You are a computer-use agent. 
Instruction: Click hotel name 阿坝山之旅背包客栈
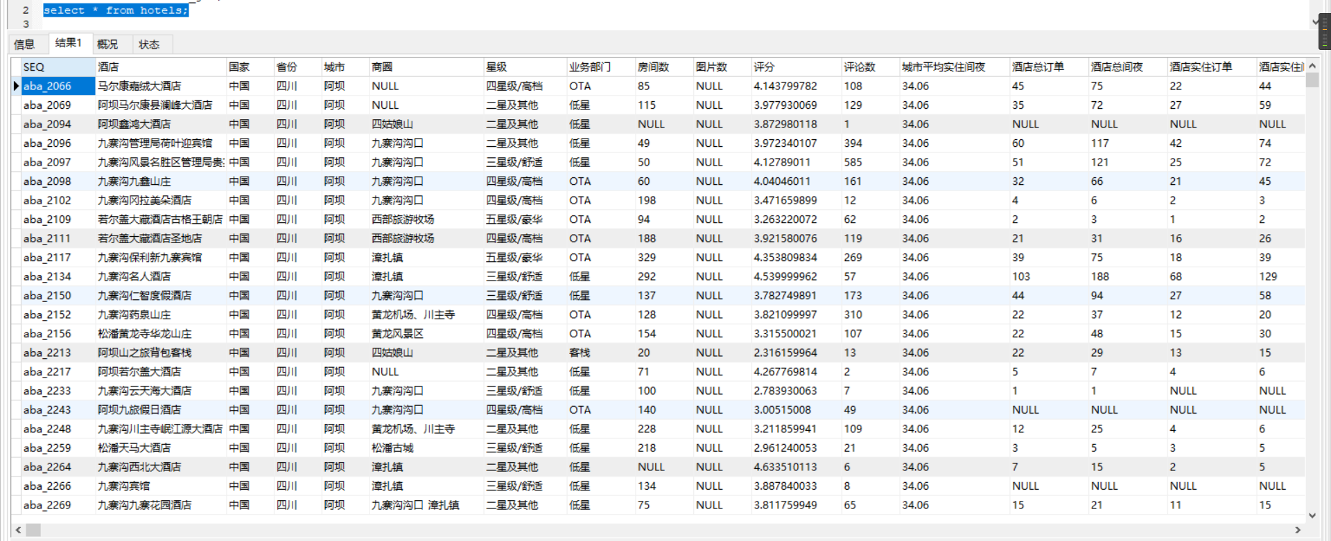pos(145,353)
